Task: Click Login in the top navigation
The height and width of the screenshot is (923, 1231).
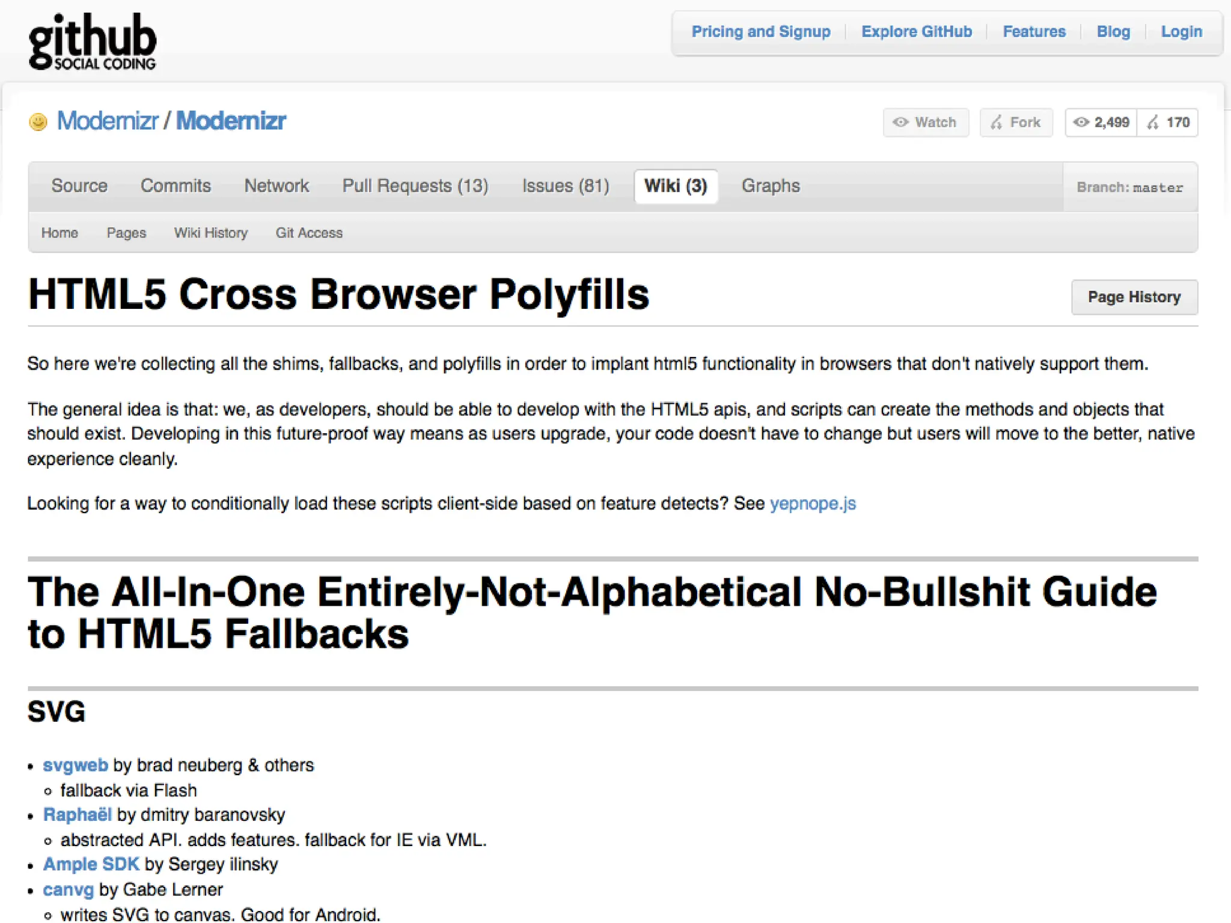Action: [1181, 32]
